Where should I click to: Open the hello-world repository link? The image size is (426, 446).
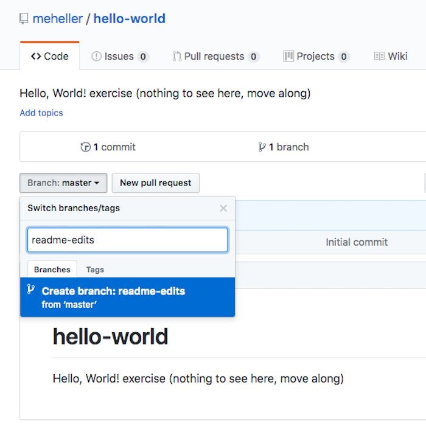click(129, 19)
